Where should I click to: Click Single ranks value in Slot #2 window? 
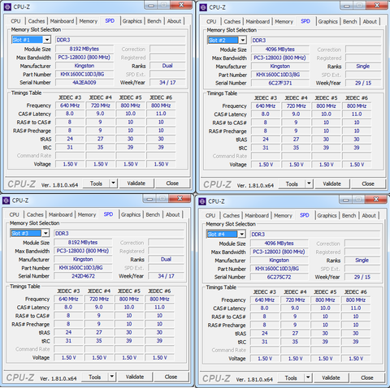pos(363,67)
